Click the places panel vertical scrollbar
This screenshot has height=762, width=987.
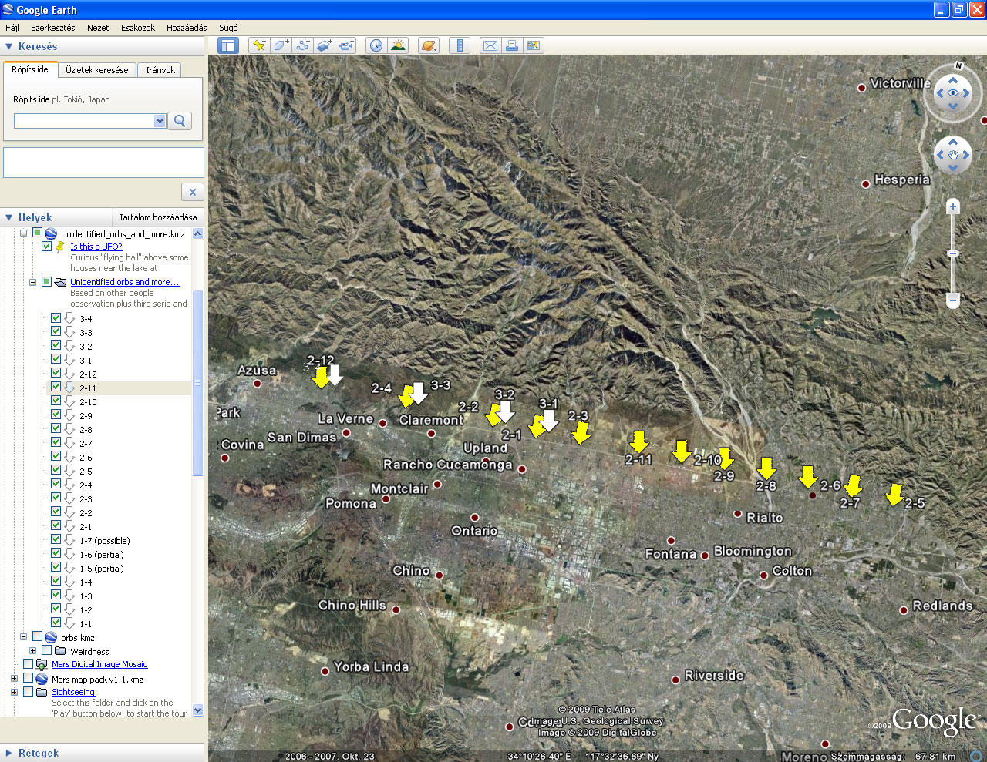click(x=198, y=383)
